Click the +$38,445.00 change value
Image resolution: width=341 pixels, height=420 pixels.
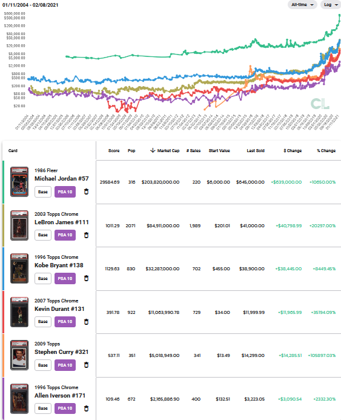288,268
